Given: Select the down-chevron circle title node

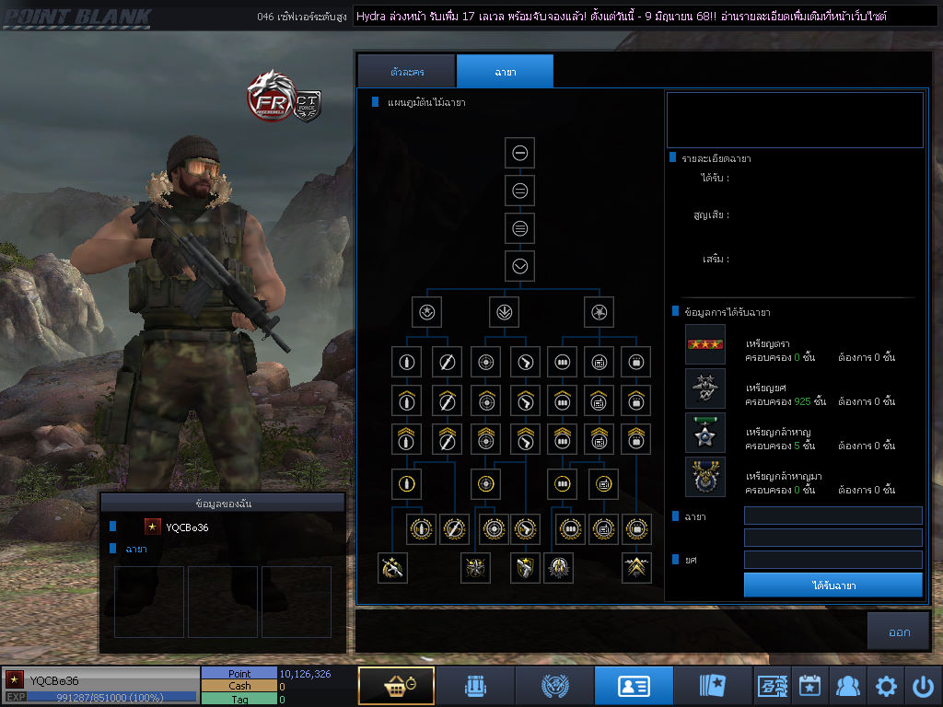Looking at the screenshot, I should 520,266.
